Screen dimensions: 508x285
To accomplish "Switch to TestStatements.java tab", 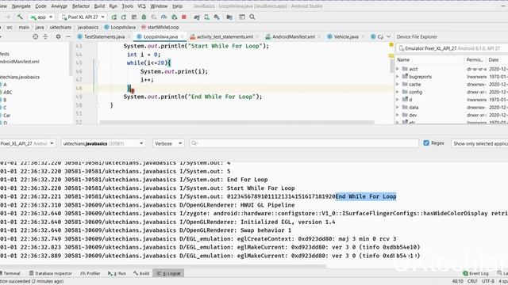I will 104,37.
